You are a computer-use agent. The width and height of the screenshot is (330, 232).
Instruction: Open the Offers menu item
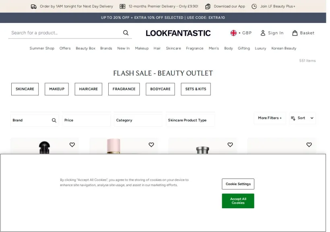(x=65, y=48)
